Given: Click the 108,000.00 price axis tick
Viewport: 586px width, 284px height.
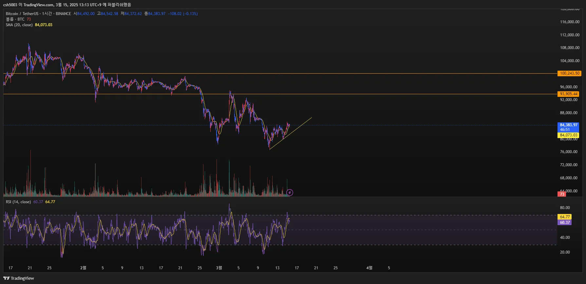Looking at the screenshot, I should pyautogui.click(x=570, y=48).
